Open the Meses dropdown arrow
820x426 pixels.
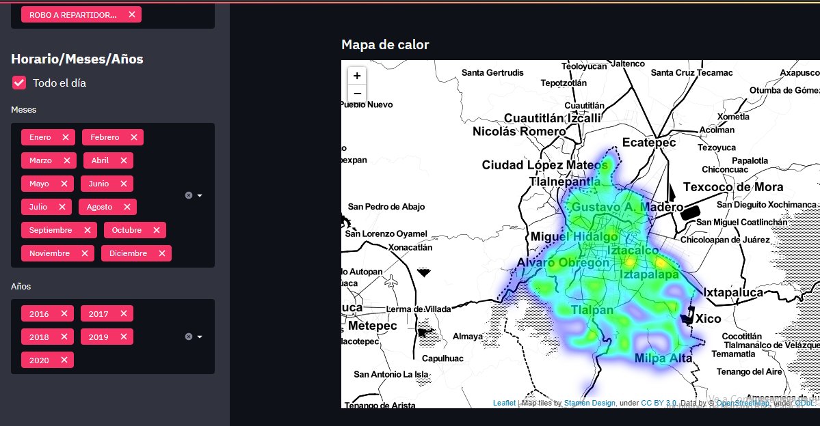tap(200, 195)
